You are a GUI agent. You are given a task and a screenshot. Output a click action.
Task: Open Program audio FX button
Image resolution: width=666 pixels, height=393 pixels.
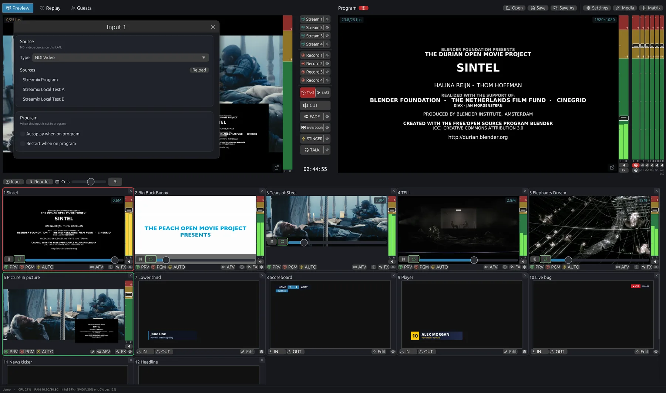coord(623,170)
